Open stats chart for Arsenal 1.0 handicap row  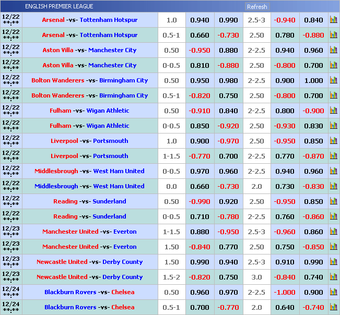(333, 20)
